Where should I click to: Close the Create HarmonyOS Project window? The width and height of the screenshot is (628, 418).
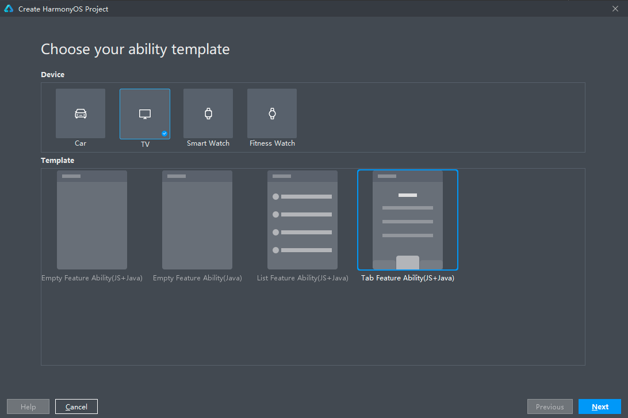pos(615,9)
